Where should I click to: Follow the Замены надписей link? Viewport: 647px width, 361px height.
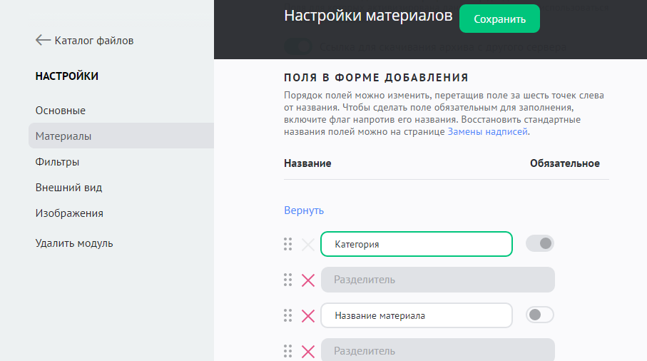pos(487,132)
